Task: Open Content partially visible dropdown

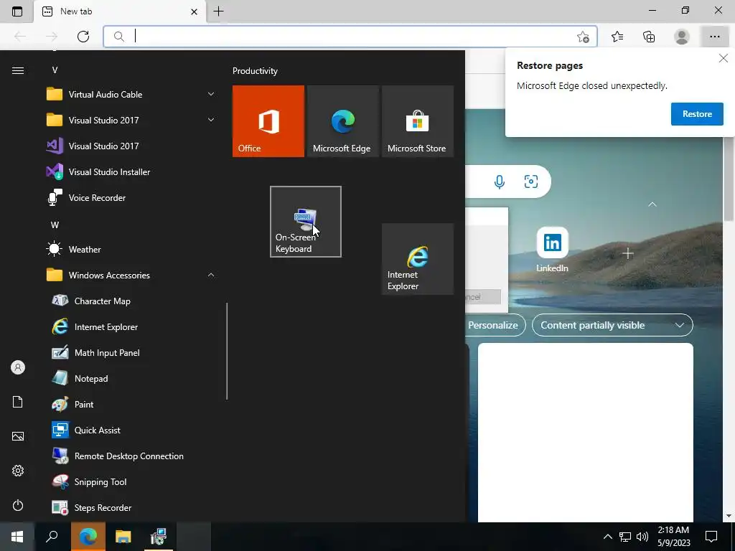Action: click(x=612, y=325)
